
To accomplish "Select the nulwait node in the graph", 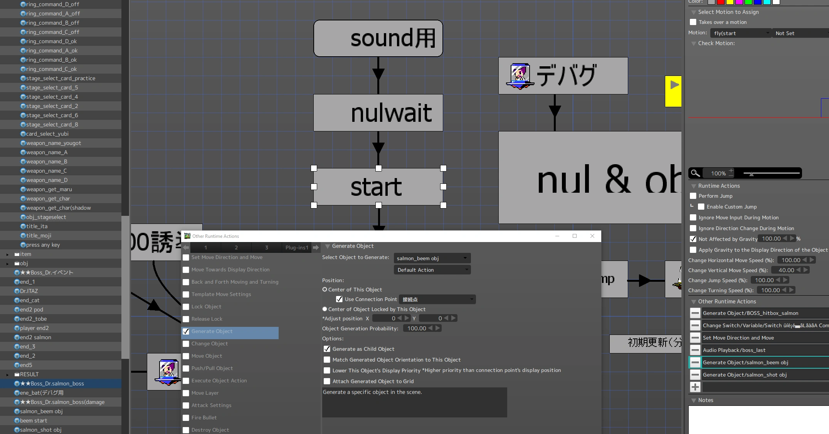I will (x=378, y=113).
